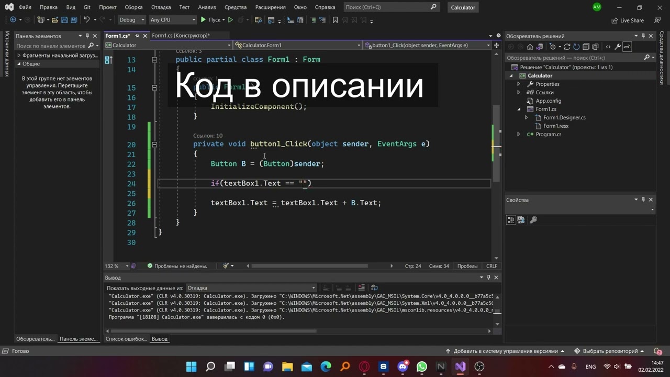Click the View Code icon in Solution Explorer
Screen dimensions: 670x377
tap(608, 47)
